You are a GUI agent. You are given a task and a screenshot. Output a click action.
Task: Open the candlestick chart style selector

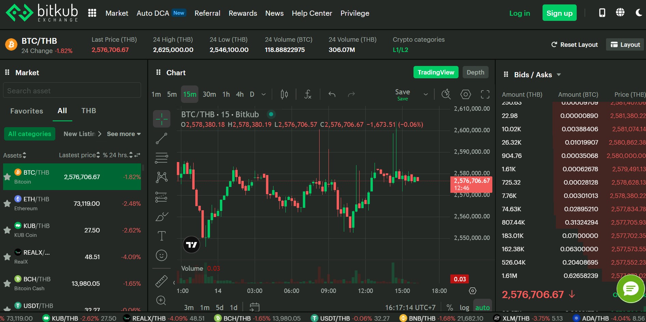pyautogui.click(x=284, y=94)
